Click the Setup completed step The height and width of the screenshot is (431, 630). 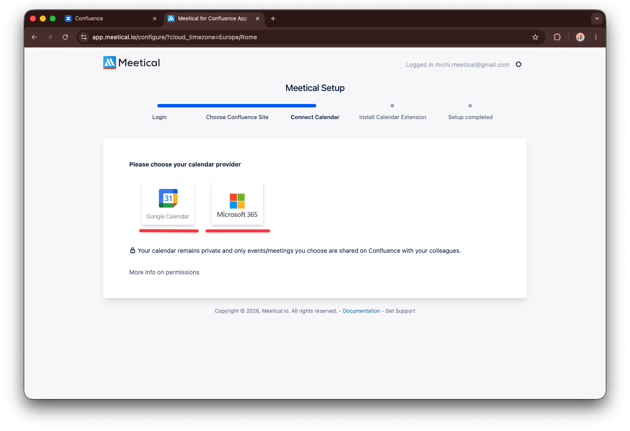[x=471, y=117]
